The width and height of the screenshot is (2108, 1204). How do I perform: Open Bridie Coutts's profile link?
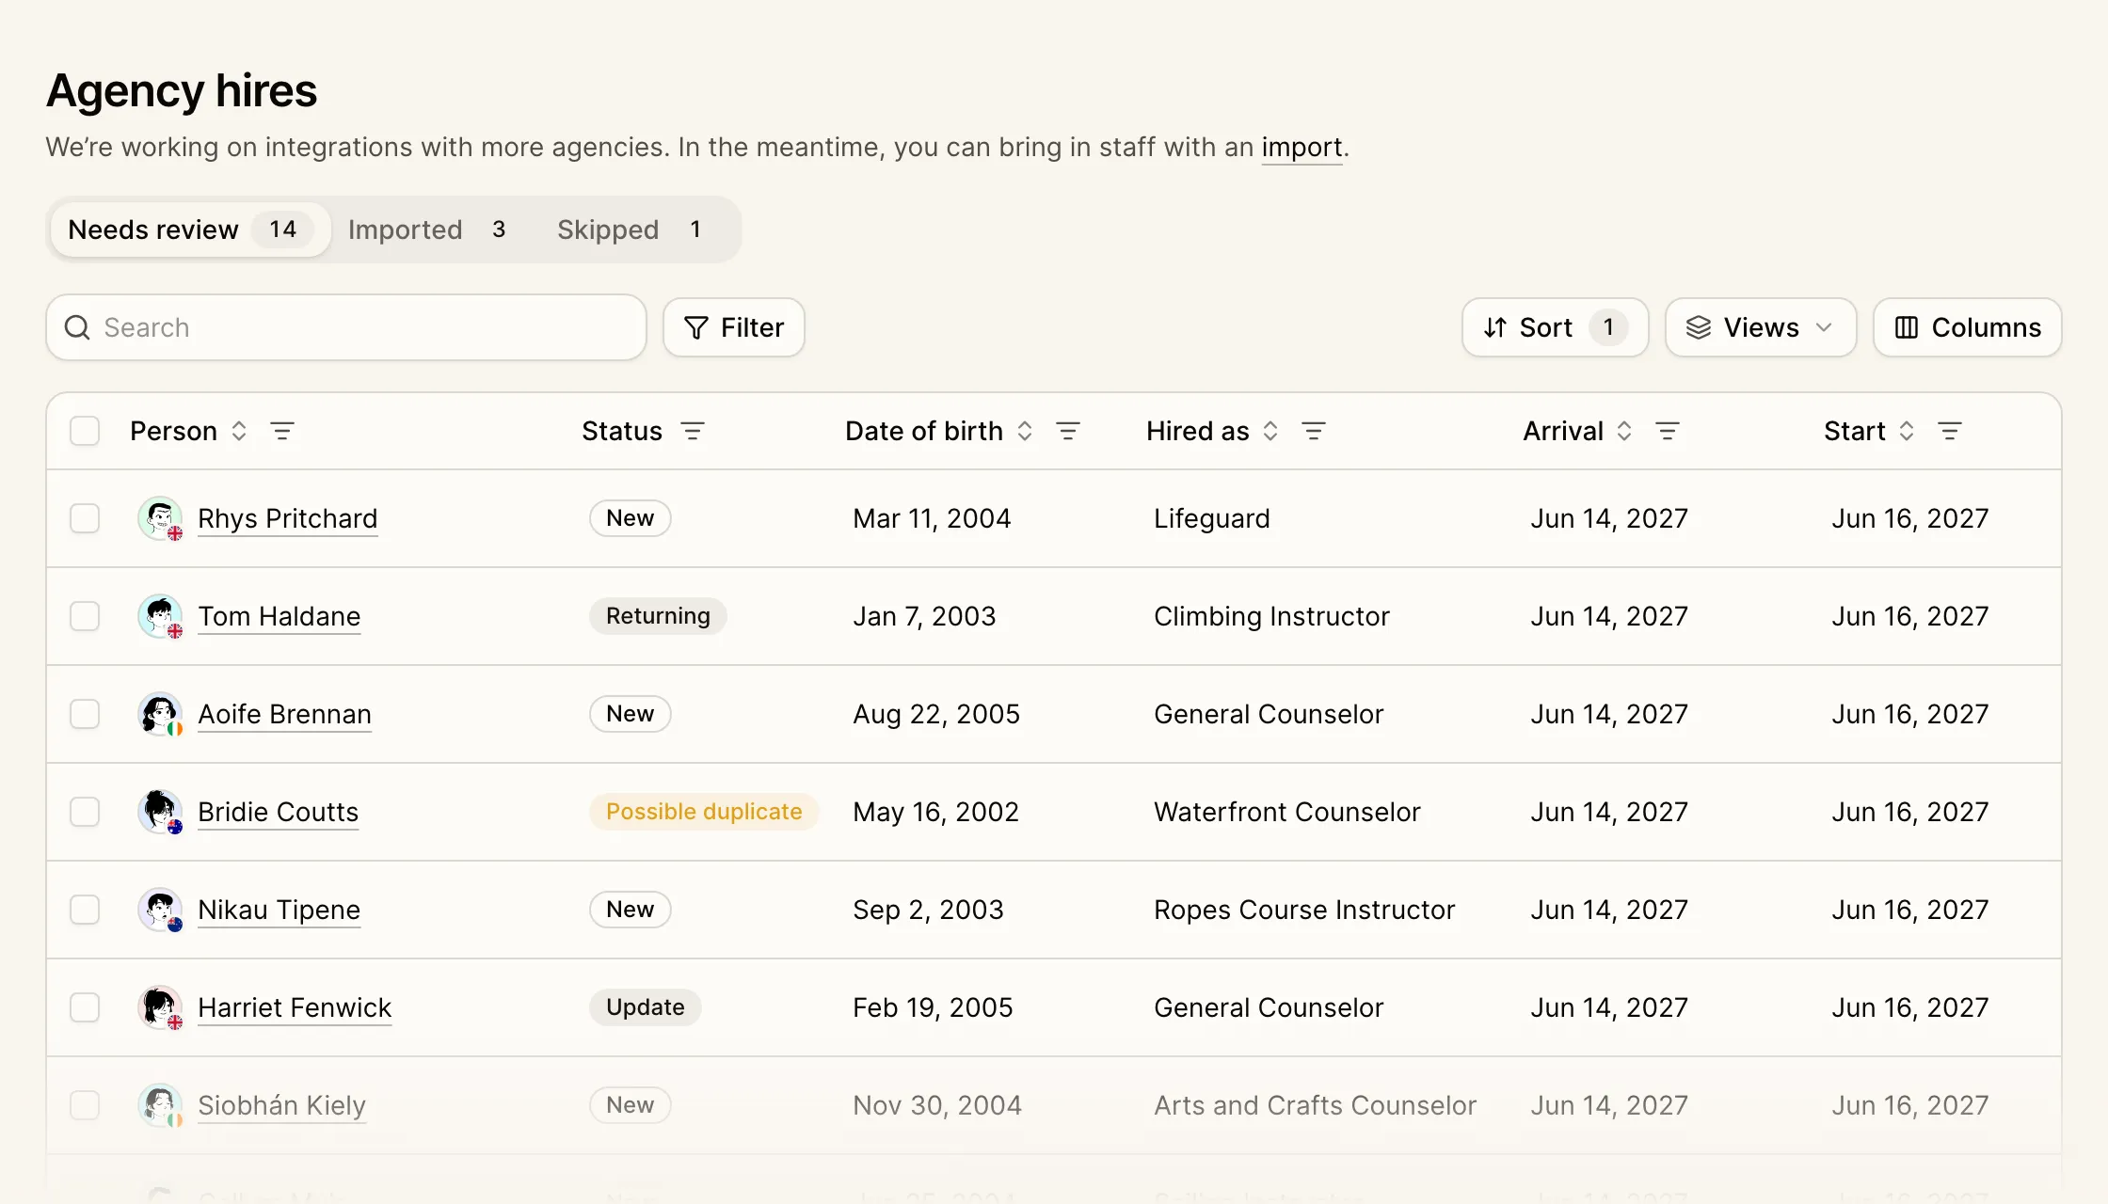click(x=278, y=812)
